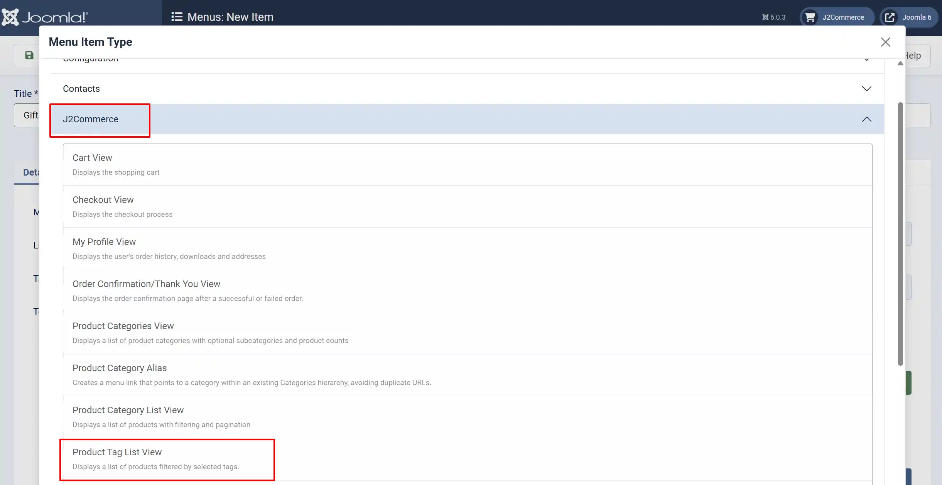Click the scrollbar up arrow
Viewport: 942px width, 485px height.
tap(900, 63)
